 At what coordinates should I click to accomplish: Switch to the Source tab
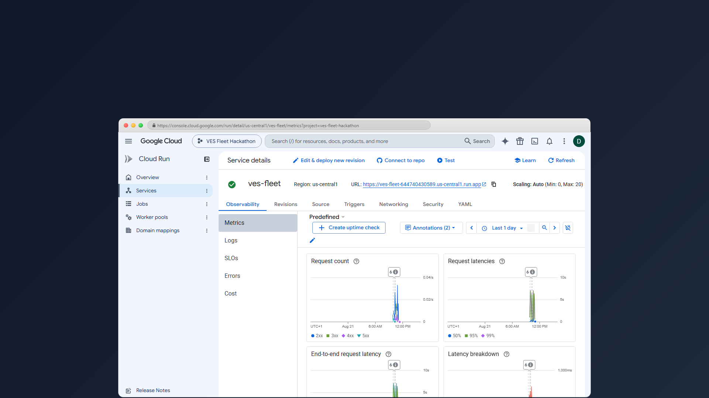pyautogui.click(x=321, y=204)
